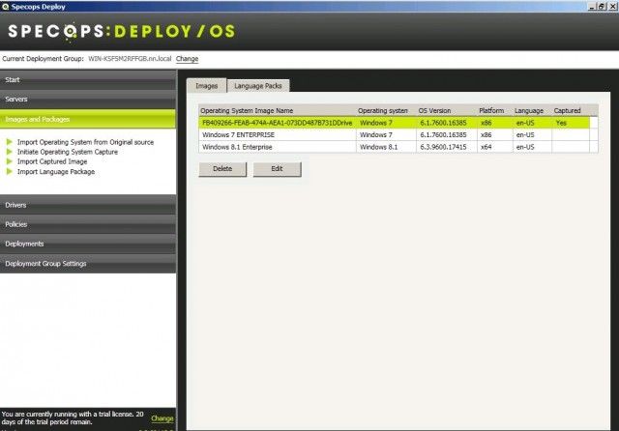Image resolution: width=619 pixels, height=431 pixels.
Task: Click Initiate Operating System Capture
Action: [x=68, y=152]
